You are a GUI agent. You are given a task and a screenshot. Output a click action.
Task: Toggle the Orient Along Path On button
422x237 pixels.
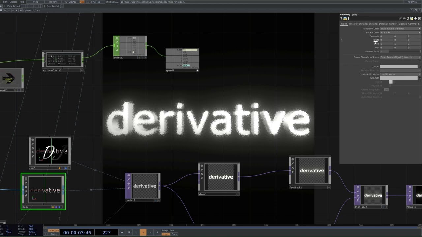pyautogui.click(x=386, y=90)
